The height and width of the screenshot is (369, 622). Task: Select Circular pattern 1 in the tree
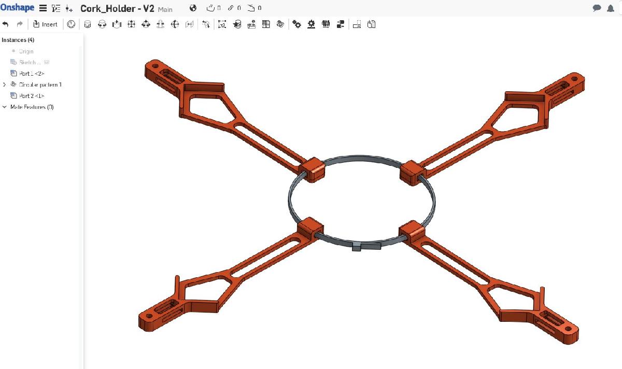pos(40,84)
